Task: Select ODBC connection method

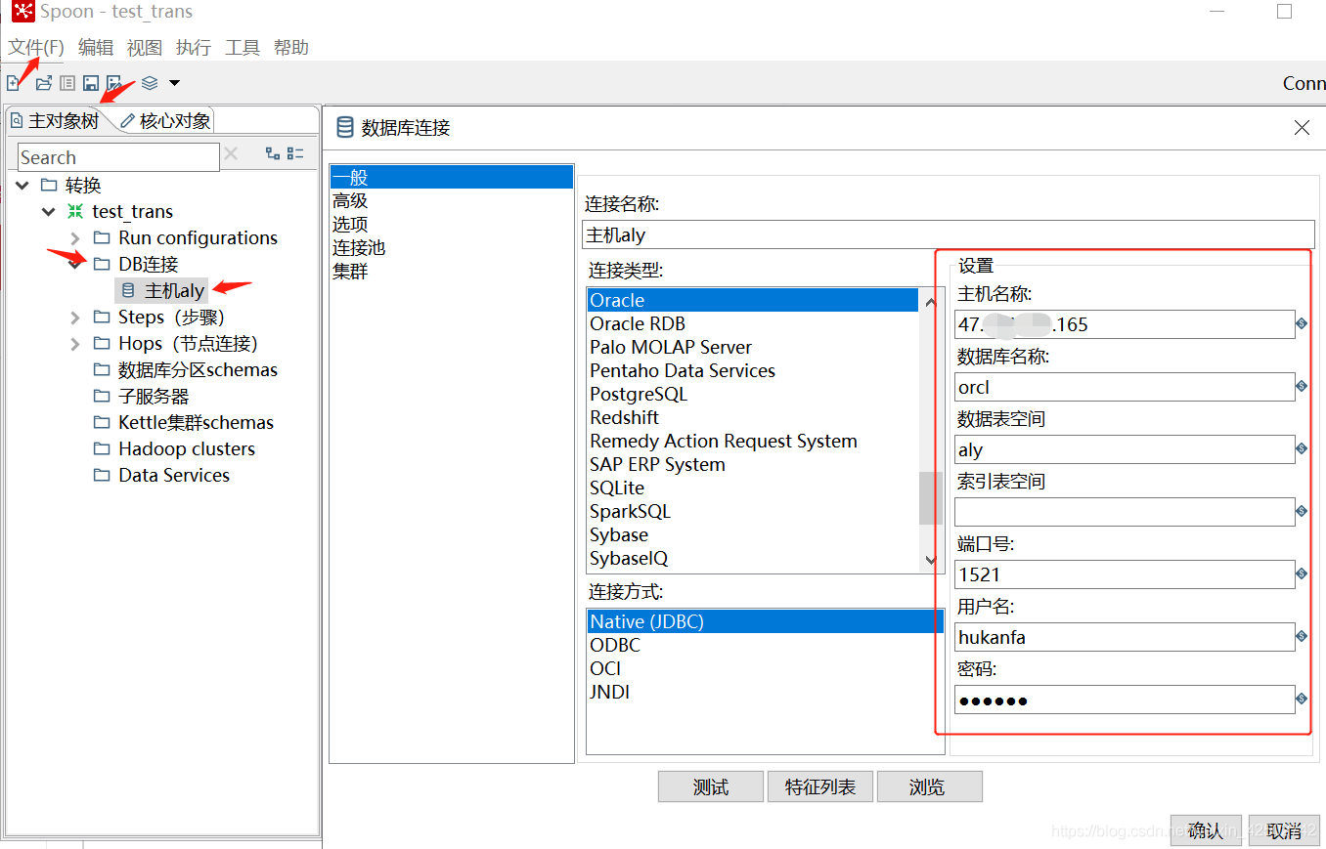Action: click(615, 645)
